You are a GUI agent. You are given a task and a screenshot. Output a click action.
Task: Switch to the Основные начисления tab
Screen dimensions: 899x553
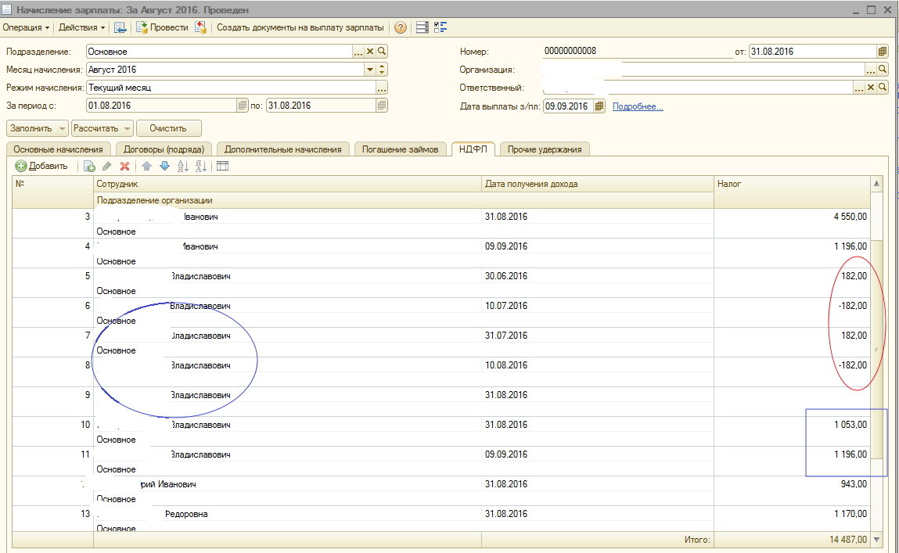tap(59, 149)
